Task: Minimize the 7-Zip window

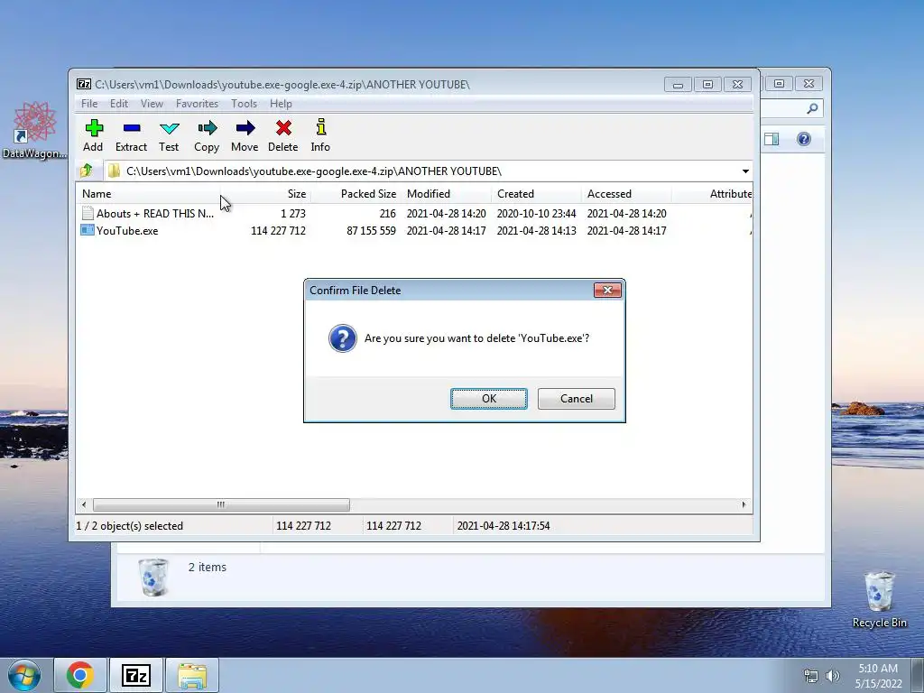Action: click(x=678, y=84)
